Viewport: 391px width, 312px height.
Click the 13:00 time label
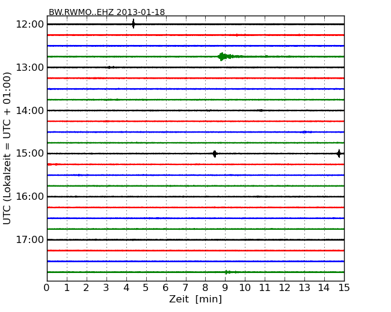coord(30,67)
